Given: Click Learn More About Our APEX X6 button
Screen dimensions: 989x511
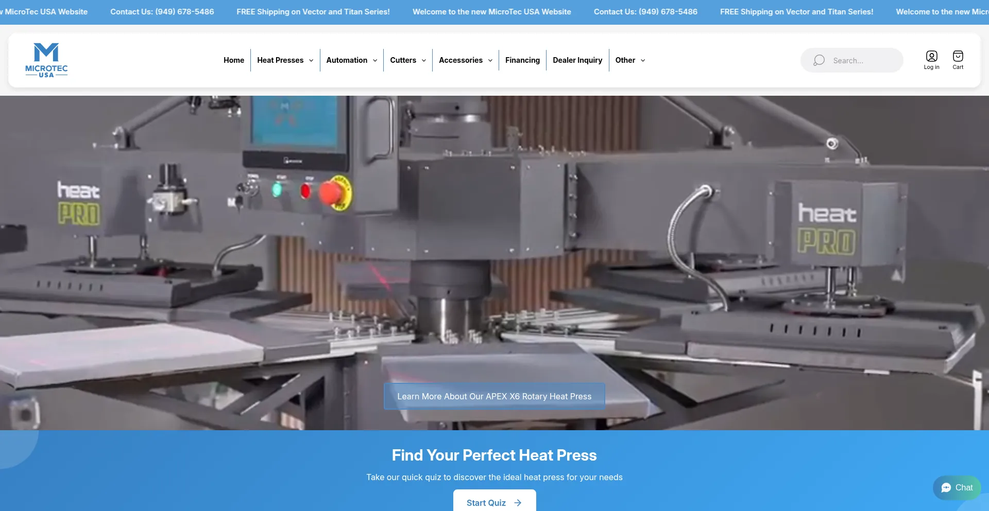Looking at the screenshot, I should pyautogui.click(x=494, y=396).
